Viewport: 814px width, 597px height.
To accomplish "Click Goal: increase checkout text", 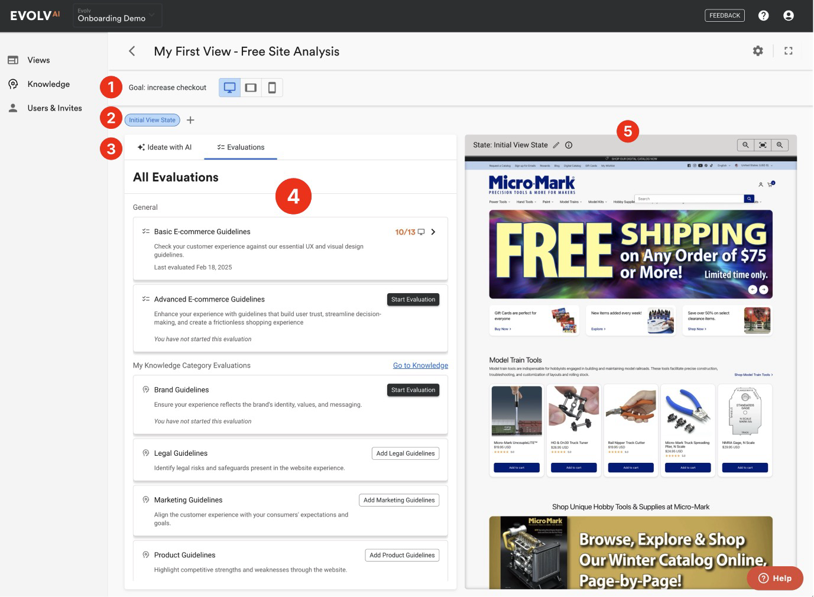I will pyautogui.click(x=167, y=87).
